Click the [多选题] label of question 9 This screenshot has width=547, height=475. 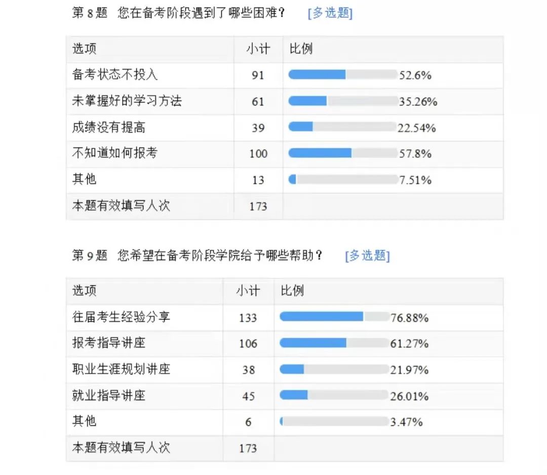pyautogui.click(x=367, y=255)
